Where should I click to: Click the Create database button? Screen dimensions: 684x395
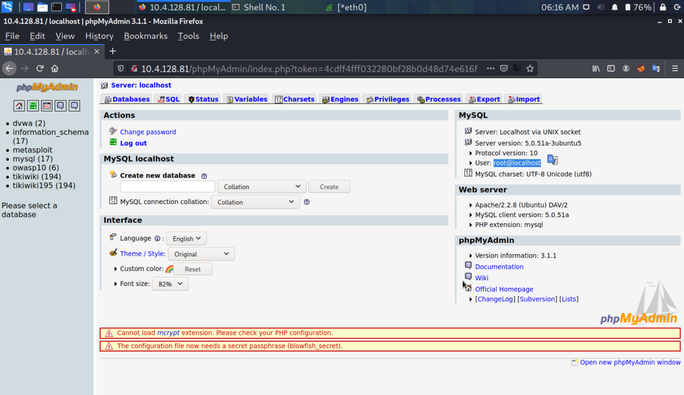coord(329,186)
